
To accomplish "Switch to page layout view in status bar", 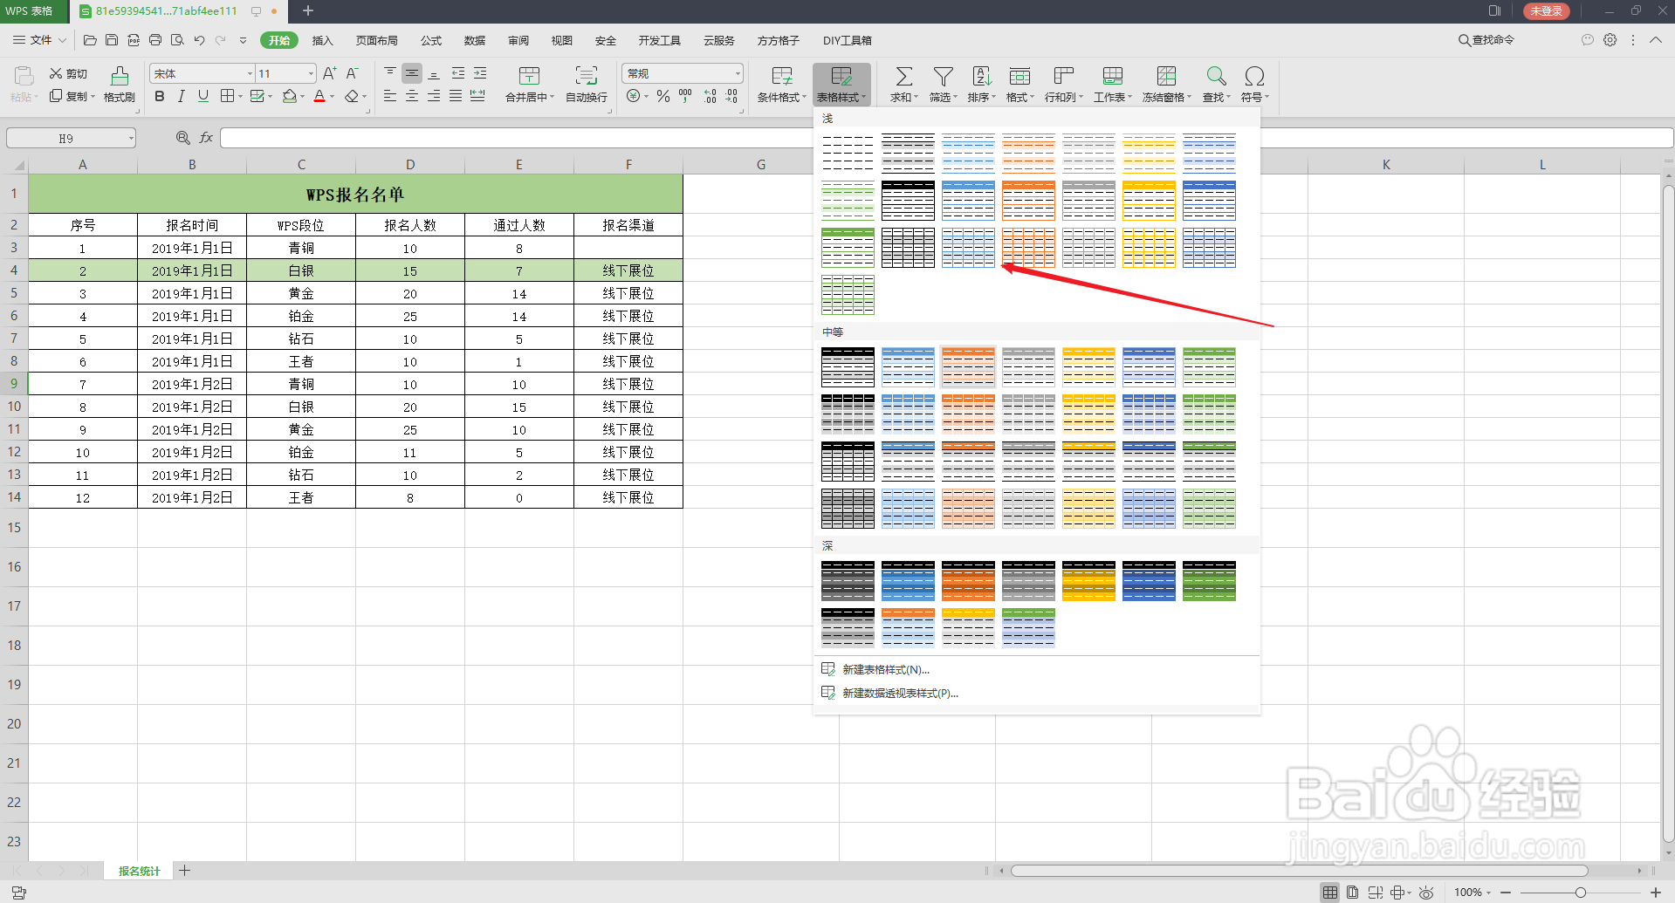I will click(1352, 893).
